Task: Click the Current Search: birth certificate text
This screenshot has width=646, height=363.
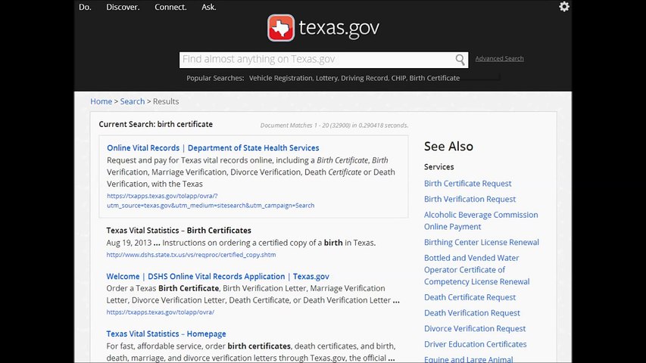Action: tap(156, 124)
